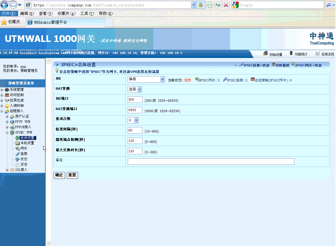336x246 pixels.
Task: Click the browser Stop (red X) button
Action: pos(226,5)
